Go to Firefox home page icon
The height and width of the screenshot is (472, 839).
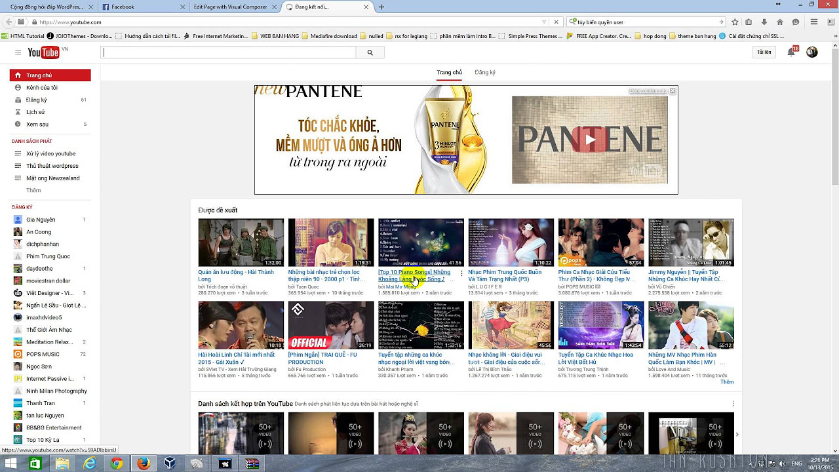(779, 22)
